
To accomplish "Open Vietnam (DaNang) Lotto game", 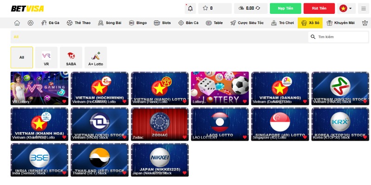I will pyautogui.click(x=280, y=88).
